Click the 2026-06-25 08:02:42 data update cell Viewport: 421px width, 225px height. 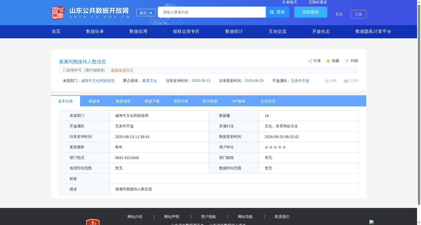[309, 137]
